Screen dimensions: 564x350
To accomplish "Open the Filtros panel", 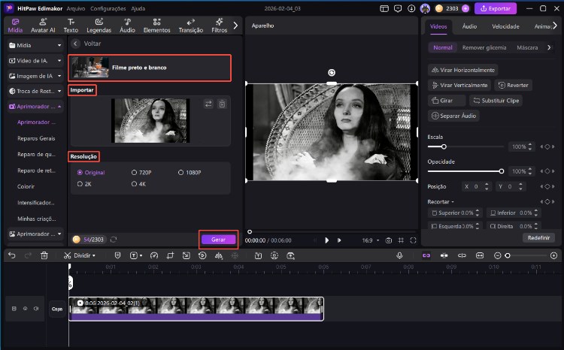I will point(219,26).
